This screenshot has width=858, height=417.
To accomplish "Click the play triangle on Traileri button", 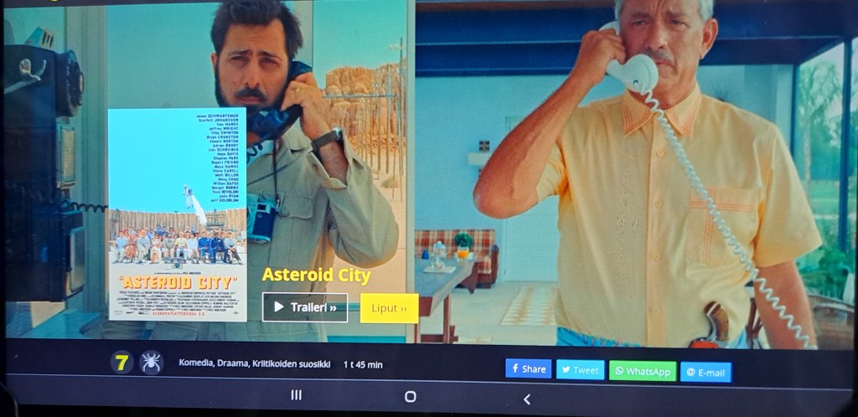I will (x=279, y=307).
